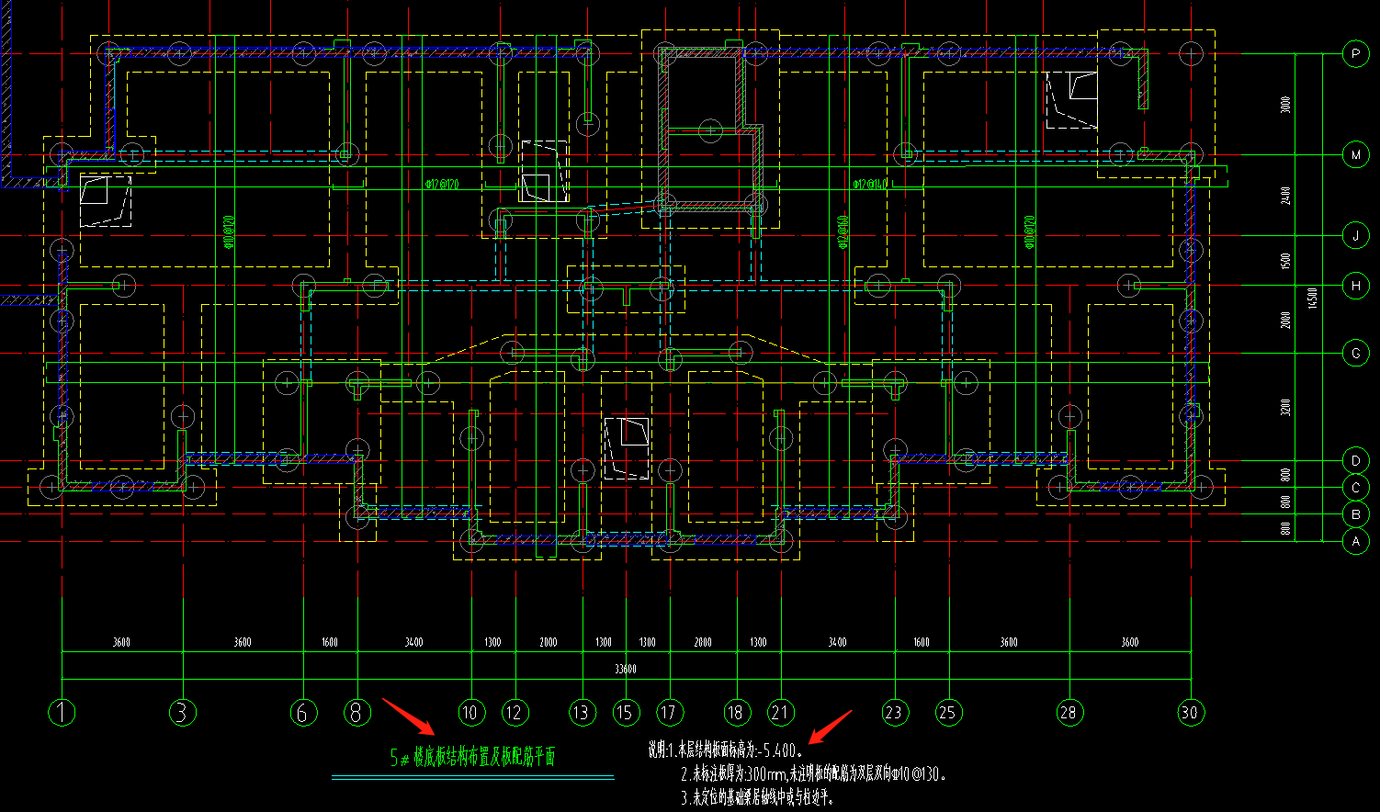Click overall vertical dimension '14500'
The image size is (1380, 812).
point(1312,298)
